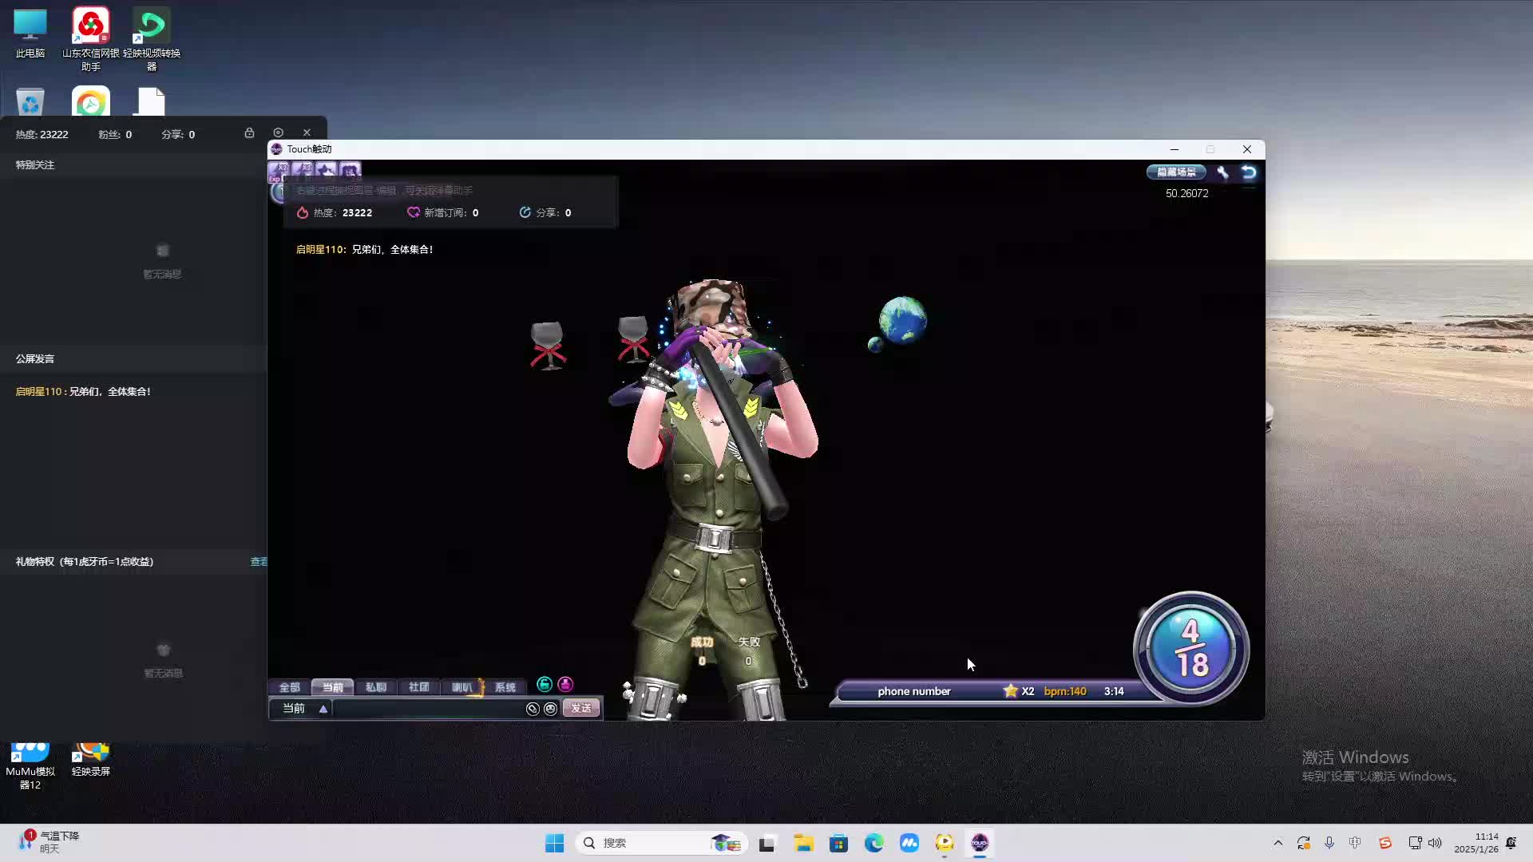Open the input method indicator 中
Screen dimensions: 1533x862
[x=1355, y=843]
